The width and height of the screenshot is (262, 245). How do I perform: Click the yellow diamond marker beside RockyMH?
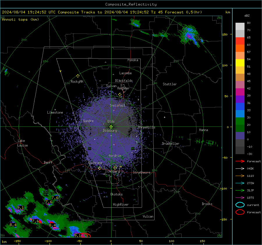pos(78,76)
